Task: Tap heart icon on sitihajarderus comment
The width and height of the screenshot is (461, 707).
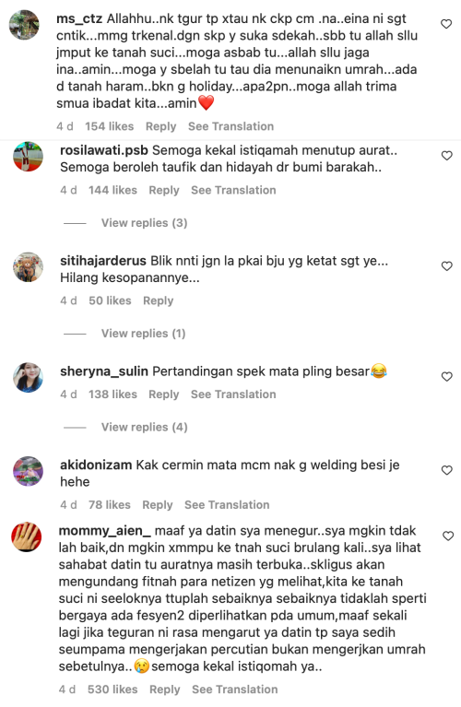Action: coord(446,266)
